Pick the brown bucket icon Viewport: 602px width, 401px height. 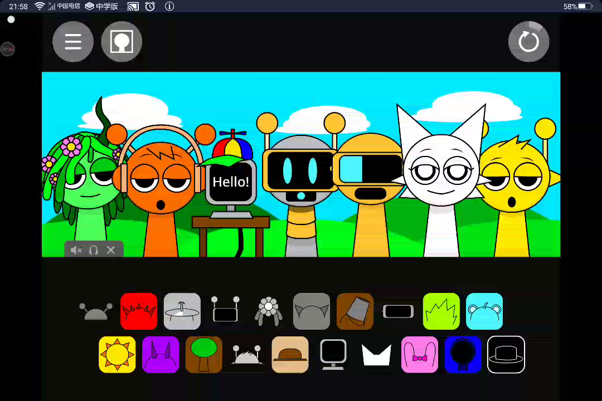pos(355,311)
